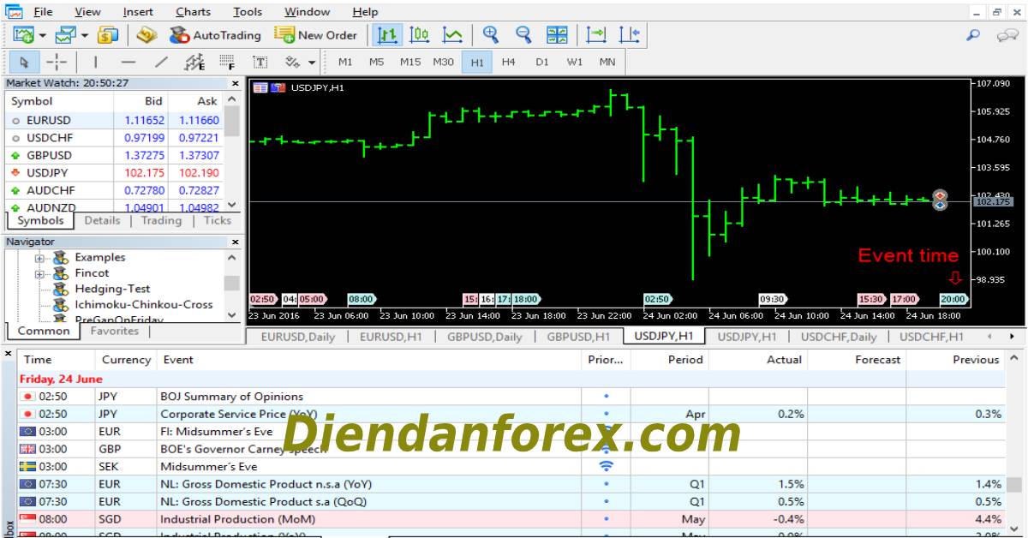Viewport: 1028px width, 538px height.
Task: Open the Market Watch dollar-sign icon
Action: click(108, 35)
